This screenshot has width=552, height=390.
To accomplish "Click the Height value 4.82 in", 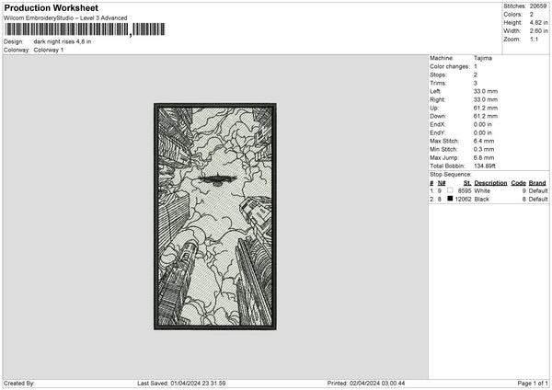I will pos(539,22).
